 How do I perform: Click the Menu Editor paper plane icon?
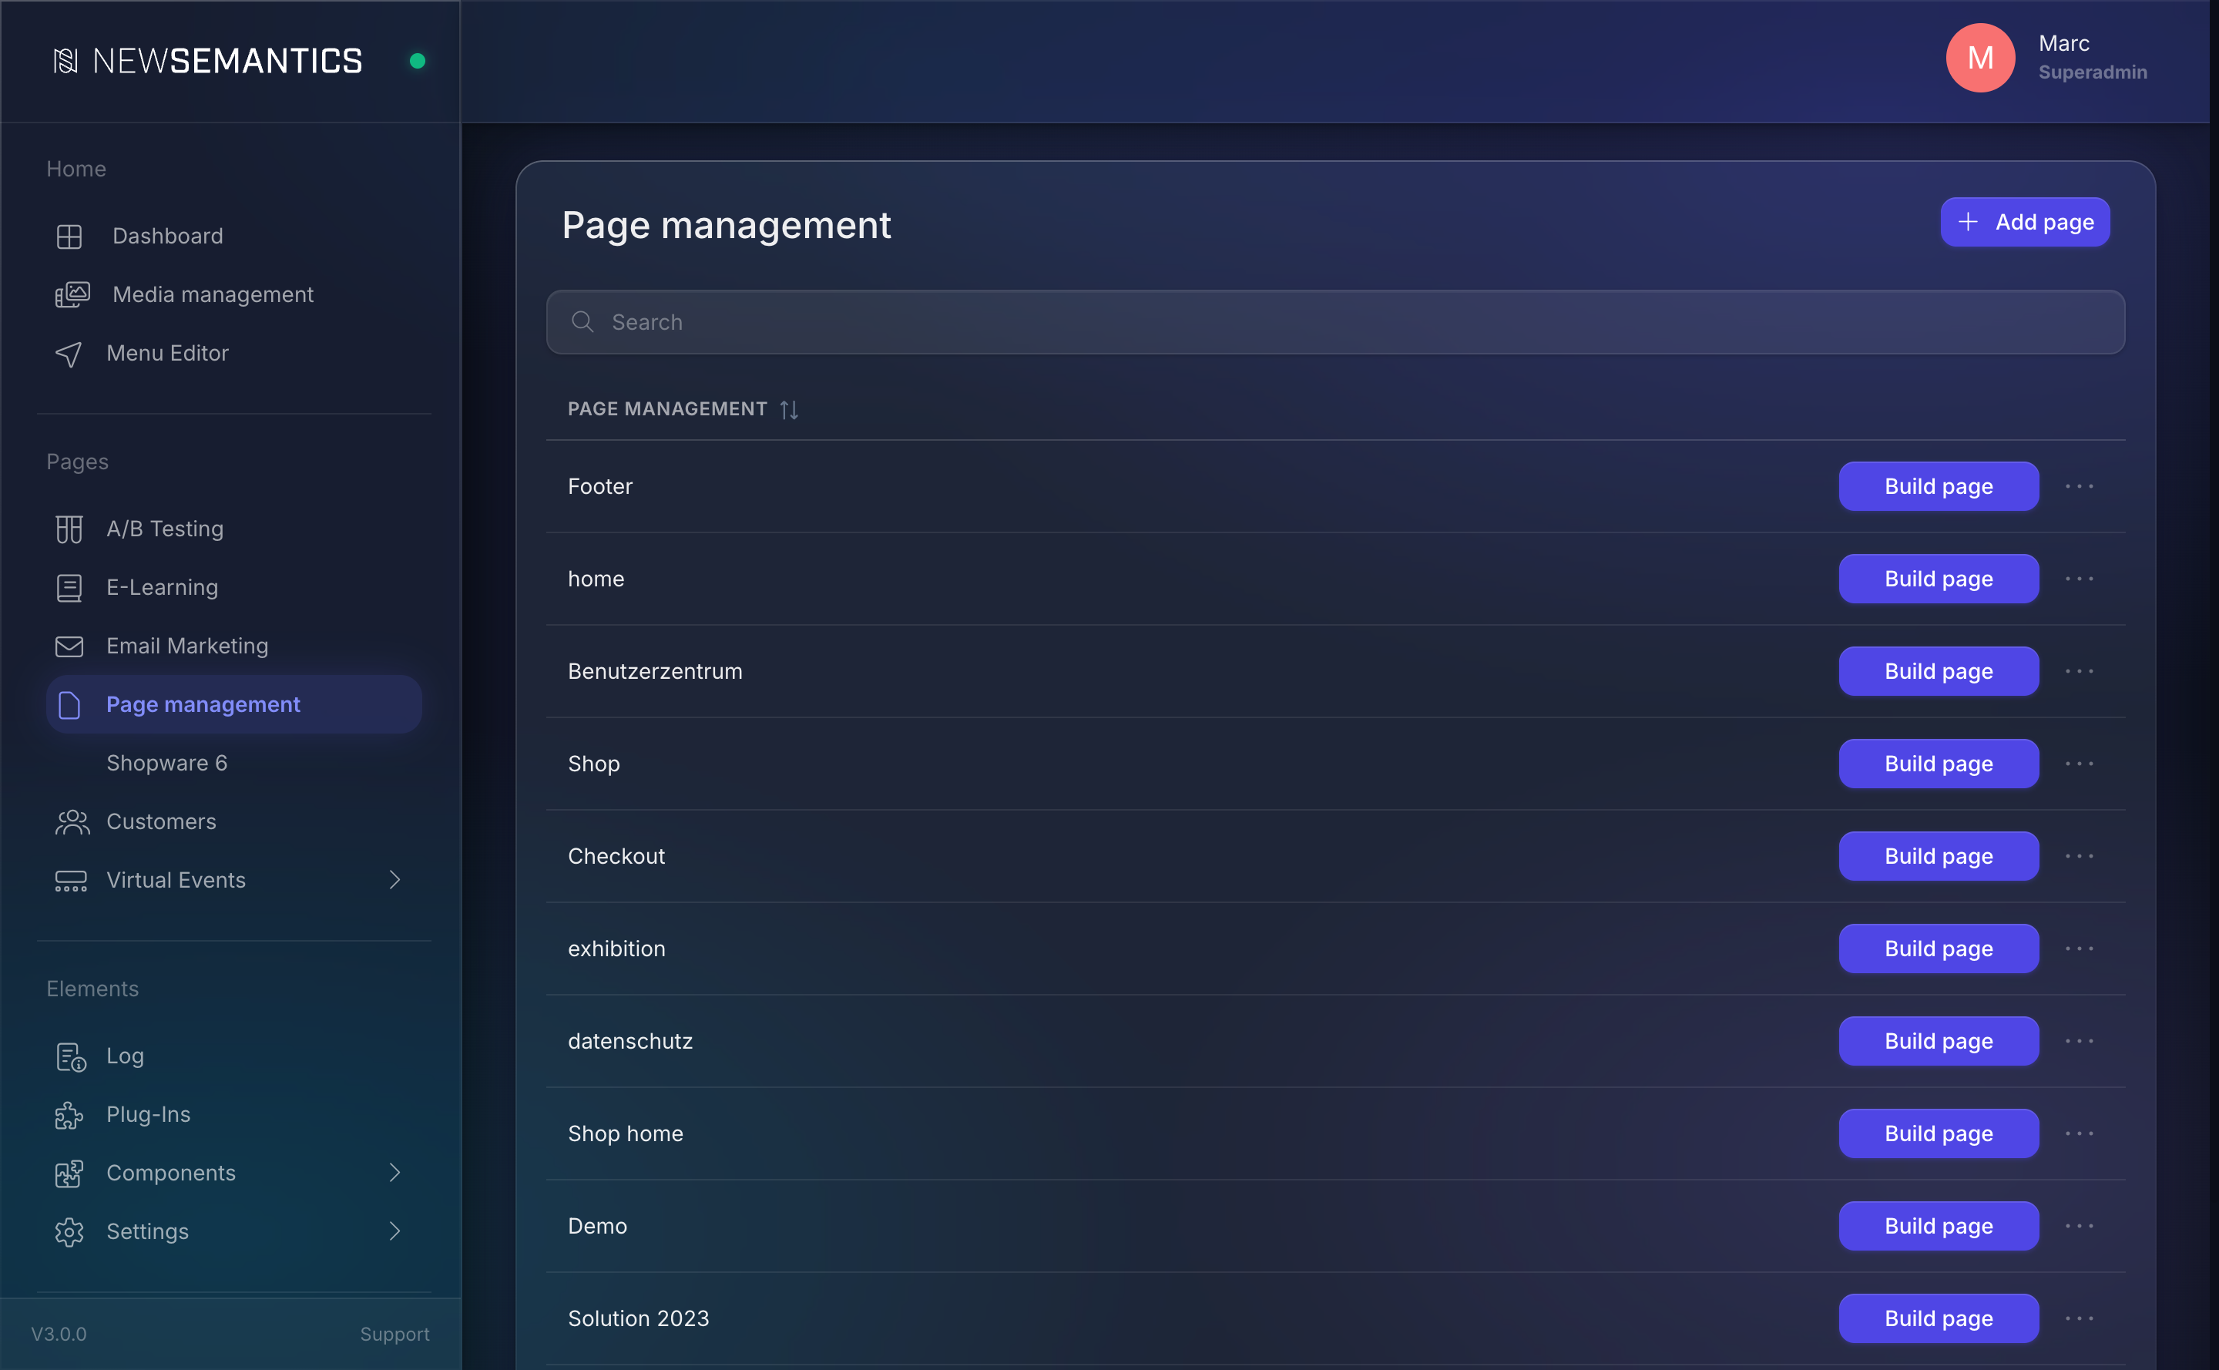(x=69, y=354)
